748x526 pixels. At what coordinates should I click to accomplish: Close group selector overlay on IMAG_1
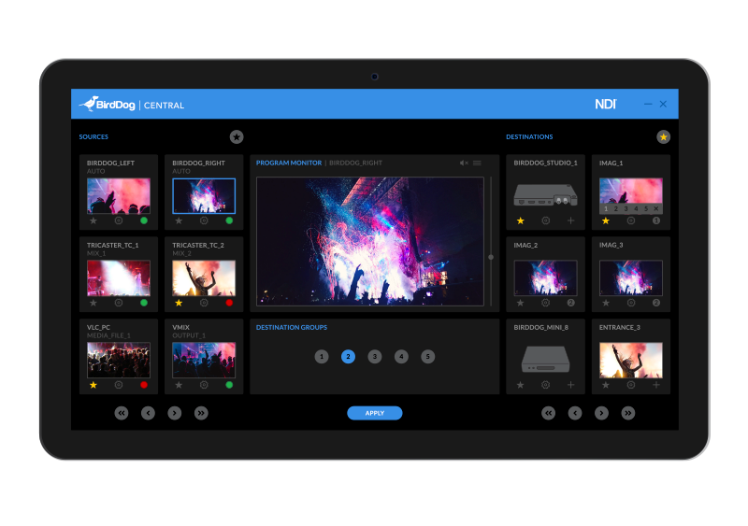(x=656, y=209)
